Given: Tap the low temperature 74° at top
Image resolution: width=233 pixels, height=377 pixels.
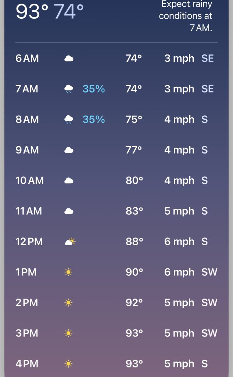Looking at the screenshot, I should 69,11.
